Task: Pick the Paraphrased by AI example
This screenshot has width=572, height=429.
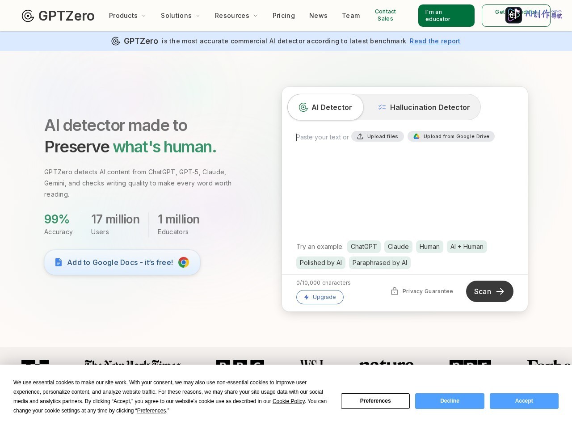Action: [380, 263]
